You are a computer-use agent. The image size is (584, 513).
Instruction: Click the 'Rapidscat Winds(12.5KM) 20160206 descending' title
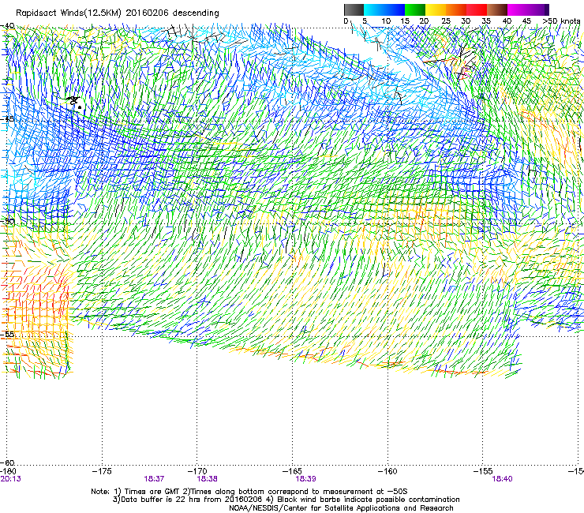coord(118,13)
